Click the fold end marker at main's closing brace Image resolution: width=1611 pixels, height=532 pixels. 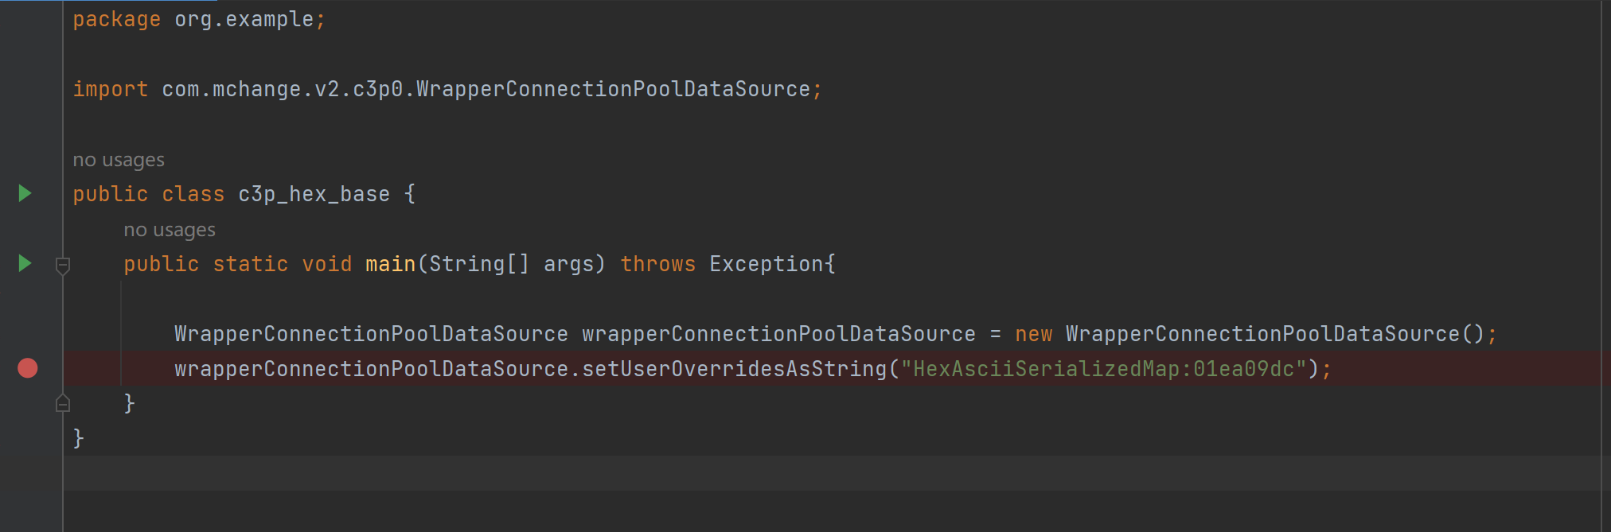click(x=63, y=404)
